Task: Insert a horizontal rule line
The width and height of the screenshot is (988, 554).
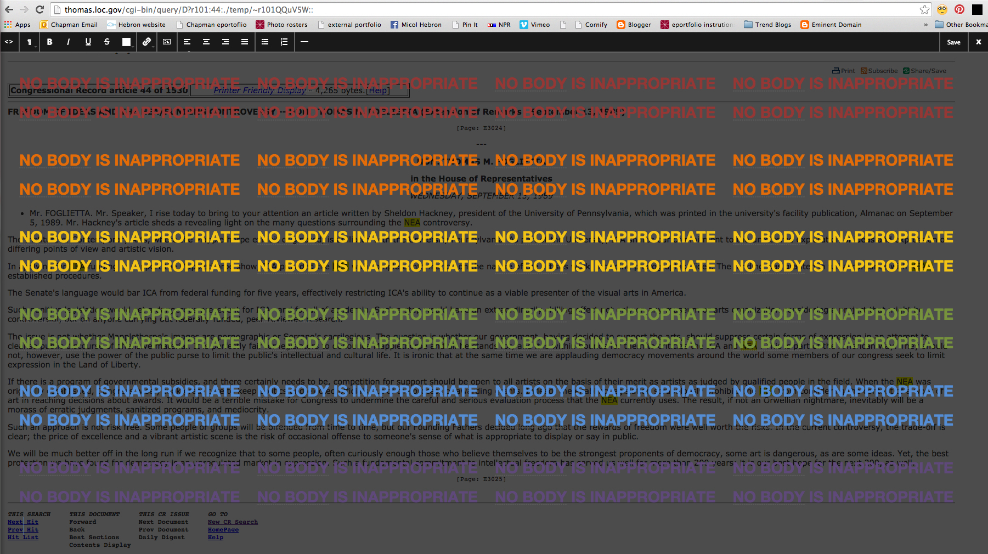Action: coord(304,42)
